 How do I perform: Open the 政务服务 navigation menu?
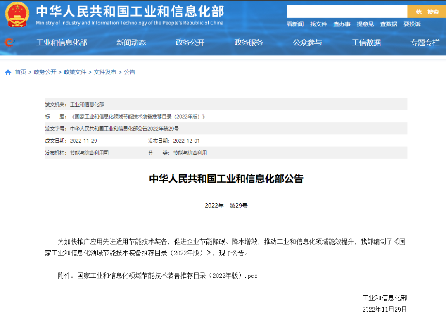(x=249, y=43)
